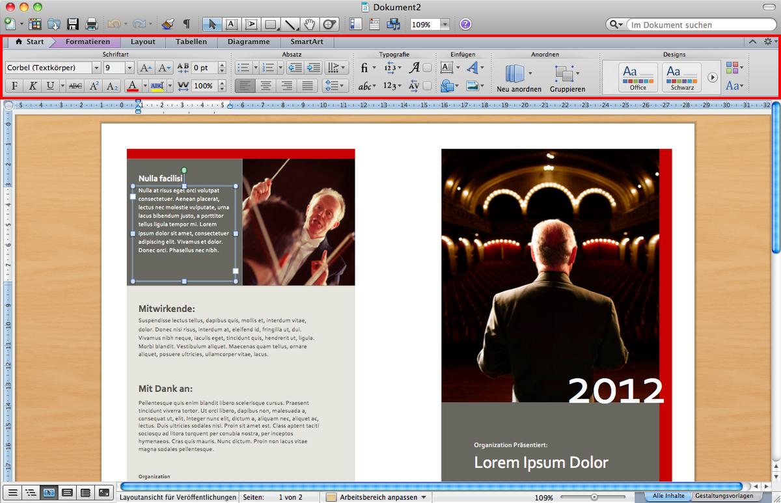Open the Help question mark button
The height and width of the screenshot is (503, 781).
(x=465, y=24)
